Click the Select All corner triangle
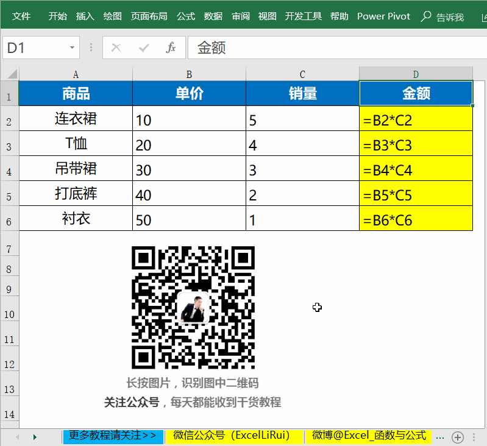Screen dimensions: 487x446 [12, 74]
